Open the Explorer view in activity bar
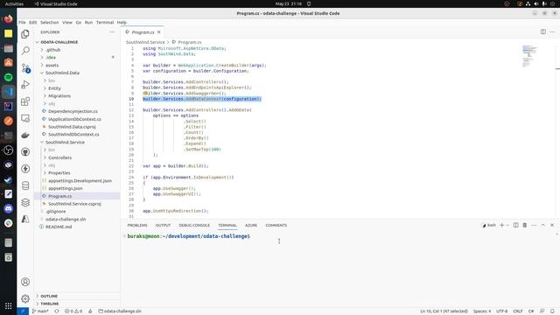Screen dimensions: 560x315 tap(25, 34)
